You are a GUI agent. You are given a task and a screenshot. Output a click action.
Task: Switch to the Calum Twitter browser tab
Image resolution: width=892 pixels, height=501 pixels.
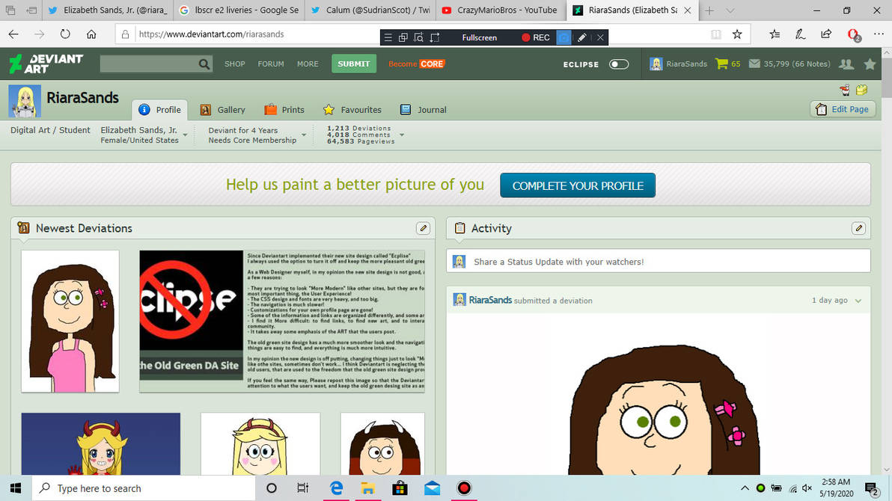pyautogui.click(x=370, y=10)
